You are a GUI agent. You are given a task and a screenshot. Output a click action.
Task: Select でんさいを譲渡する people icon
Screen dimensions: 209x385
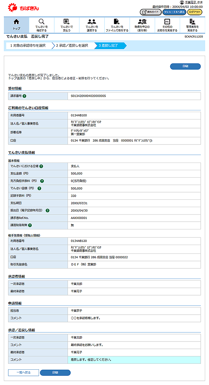click(x=92, y=24)
